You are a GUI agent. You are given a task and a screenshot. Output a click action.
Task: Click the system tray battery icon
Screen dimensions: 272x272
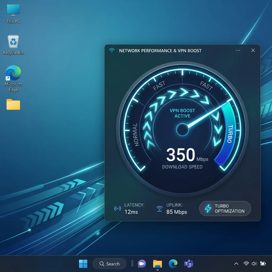[263, 264]
